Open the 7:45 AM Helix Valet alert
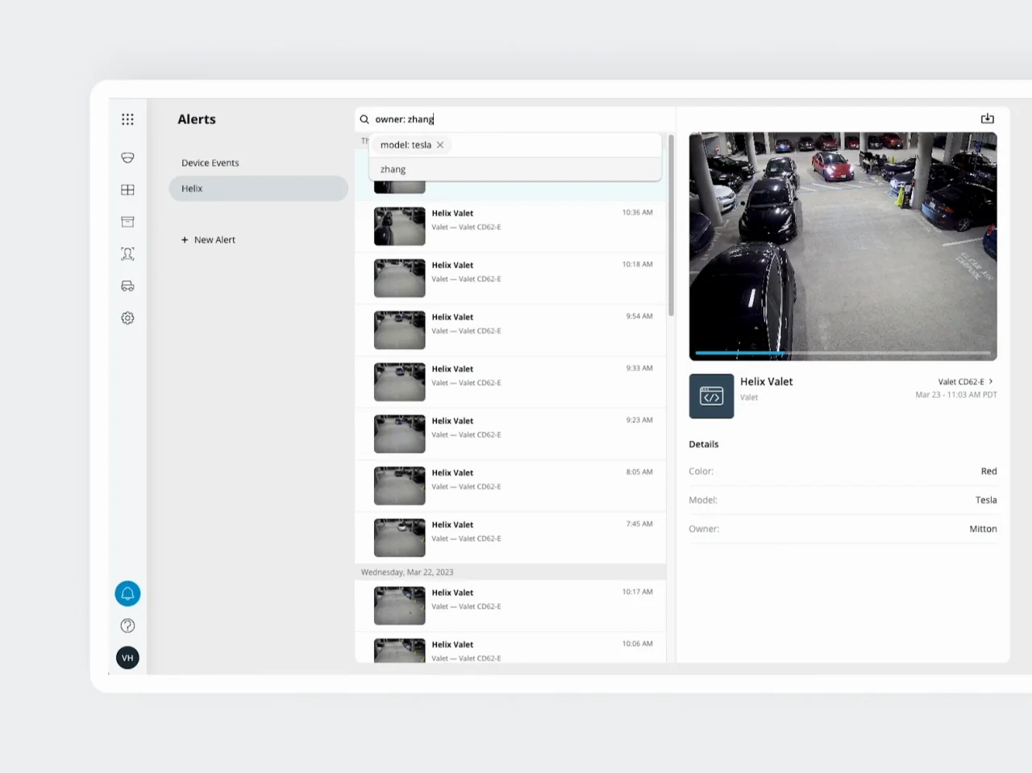The height and width of the screenshot is (773, 1032). click(x=510, y=538)
